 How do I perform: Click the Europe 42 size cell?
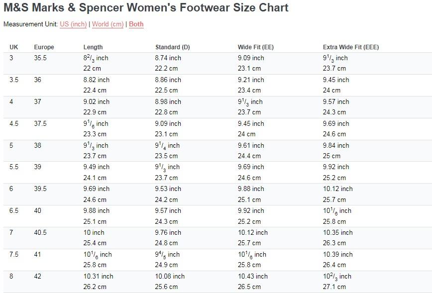point(37,276)
